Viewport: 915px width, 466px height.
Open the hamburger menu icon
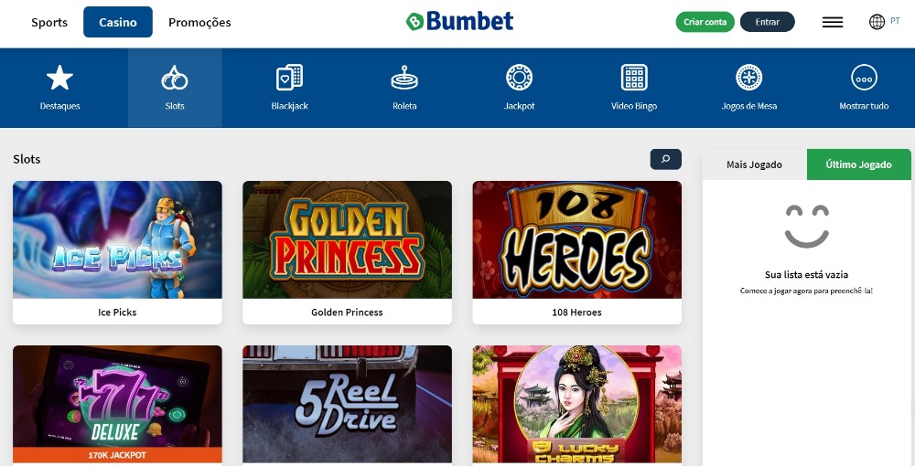click(x=833, y=22)
